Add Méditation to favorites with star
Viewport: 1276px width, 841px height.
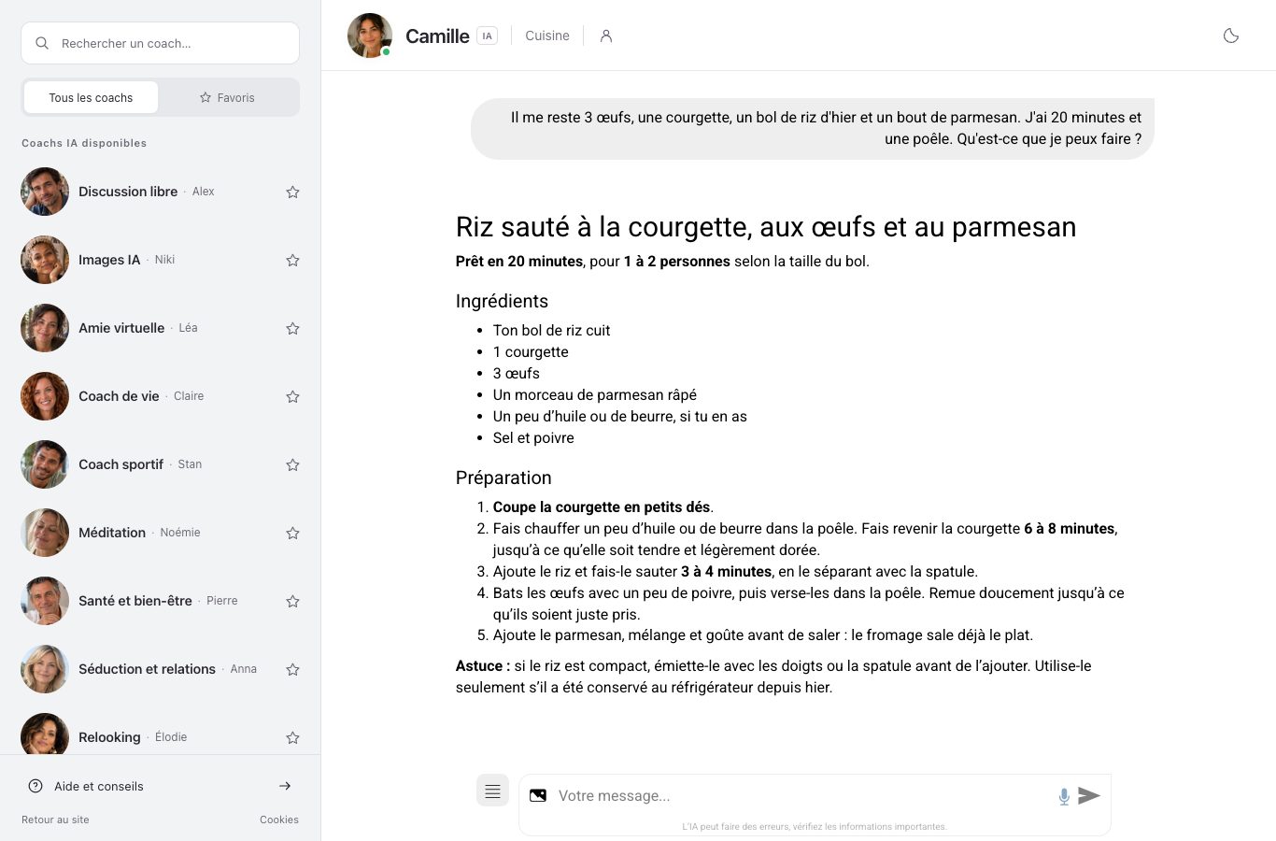[x=292, y=533]
